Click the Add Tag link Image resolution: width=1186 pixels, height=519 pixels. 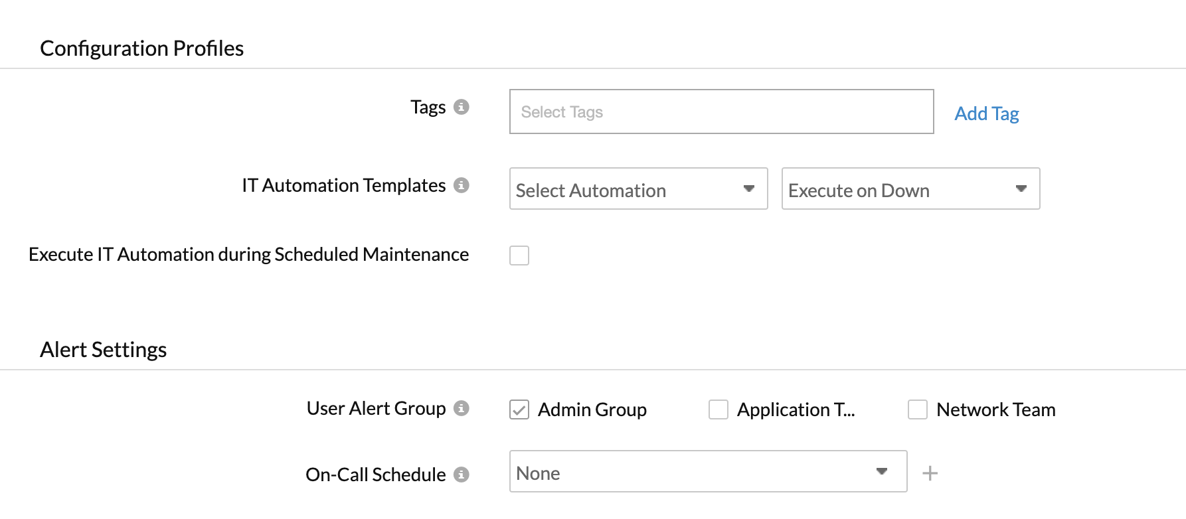pyautogui.click(x=986, y=113)
